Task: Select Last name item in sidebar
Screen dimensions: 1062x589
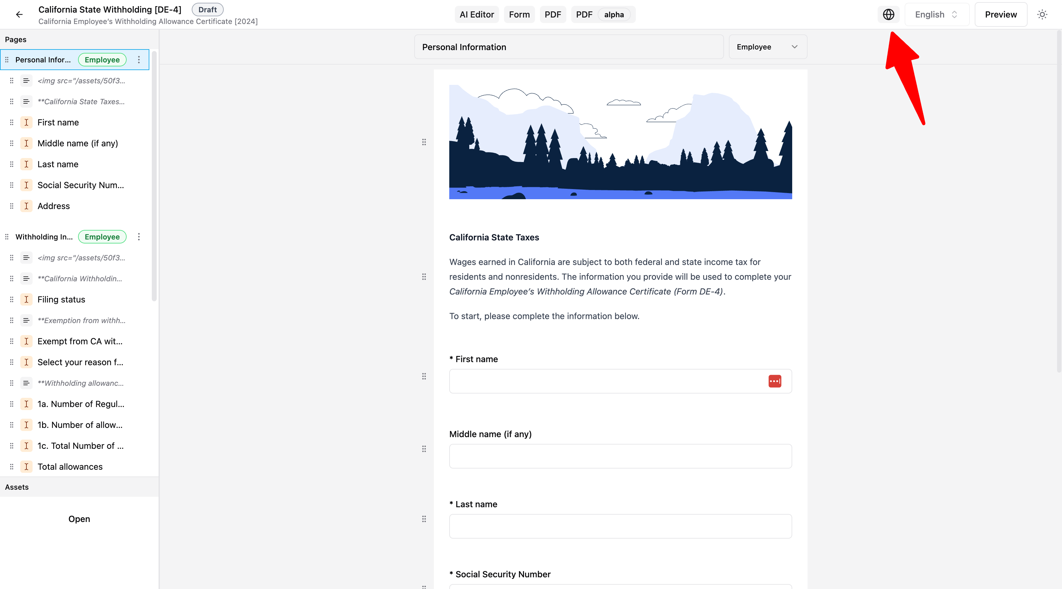Action: (58, 164)
